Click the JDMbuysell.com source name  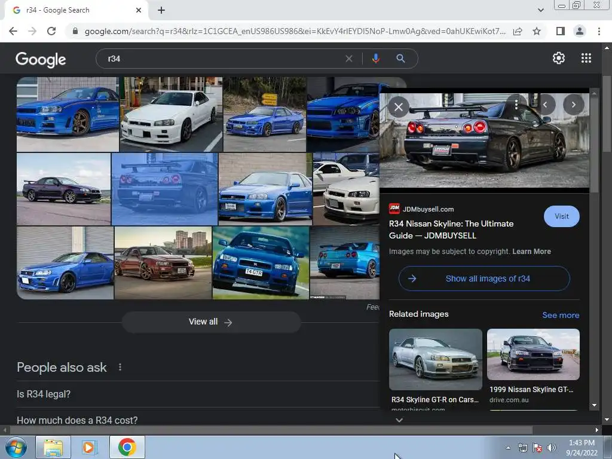point(428,209)
